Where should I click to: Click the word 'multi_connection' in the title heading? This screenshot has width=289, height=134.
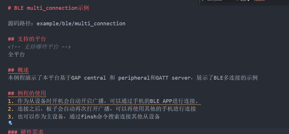(x=52, y=8)
